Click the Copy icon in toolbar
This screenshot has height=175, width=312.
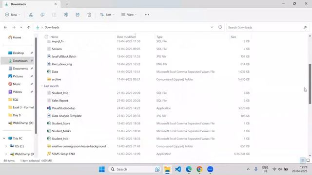click(x=42, y=15)
